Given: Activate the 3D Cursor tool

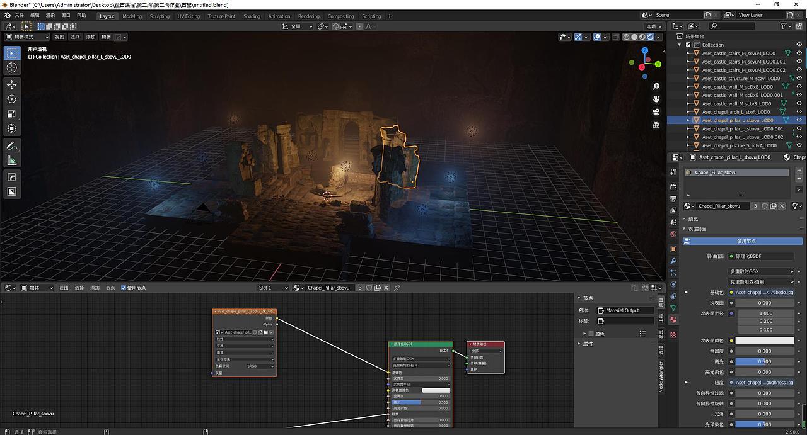Looking at the screenshot, I should pyautogui.click(x=11, y=67).
